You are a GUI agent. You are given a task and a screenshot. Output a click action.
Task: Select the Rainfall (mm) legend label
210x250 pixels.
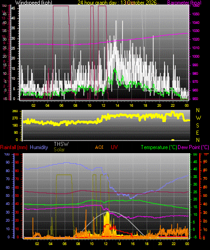click(x=14, y=147)
